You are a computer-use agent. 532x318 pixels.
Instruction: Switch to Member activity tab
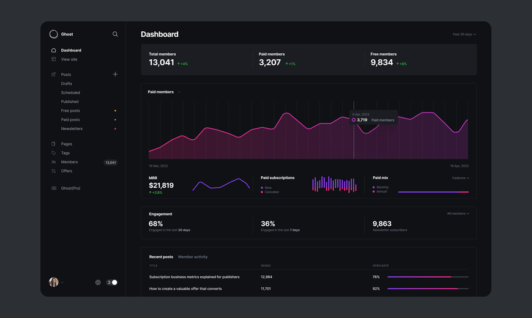point(193,257)
